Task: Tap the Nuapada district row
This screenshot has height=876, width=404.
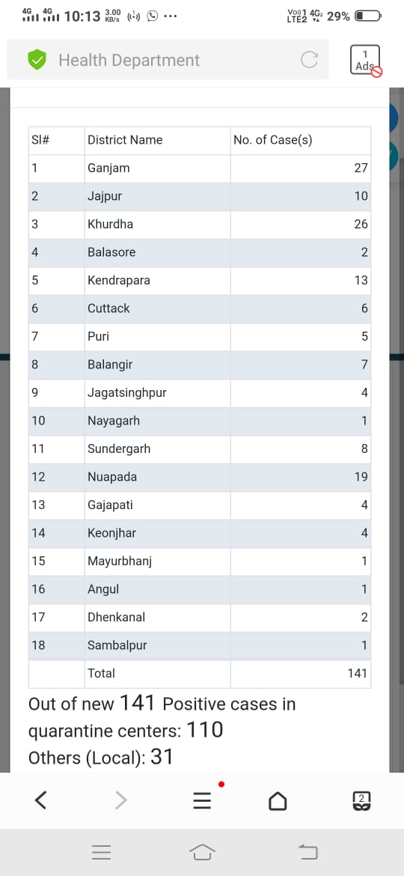Action: [x=200, y=477]
